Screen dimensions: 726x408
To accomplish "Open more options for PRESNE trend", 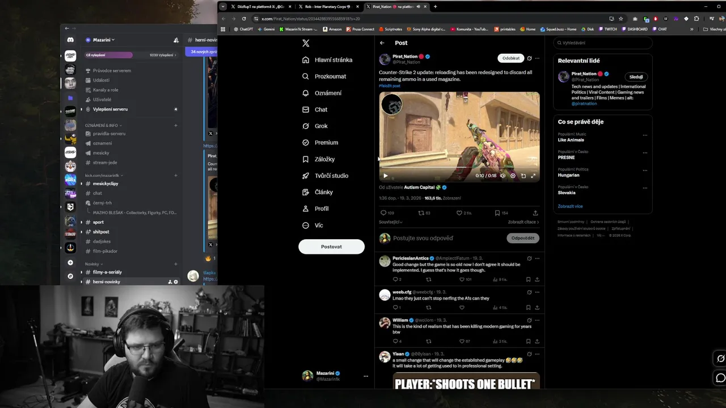I will [x=645, y=152].
